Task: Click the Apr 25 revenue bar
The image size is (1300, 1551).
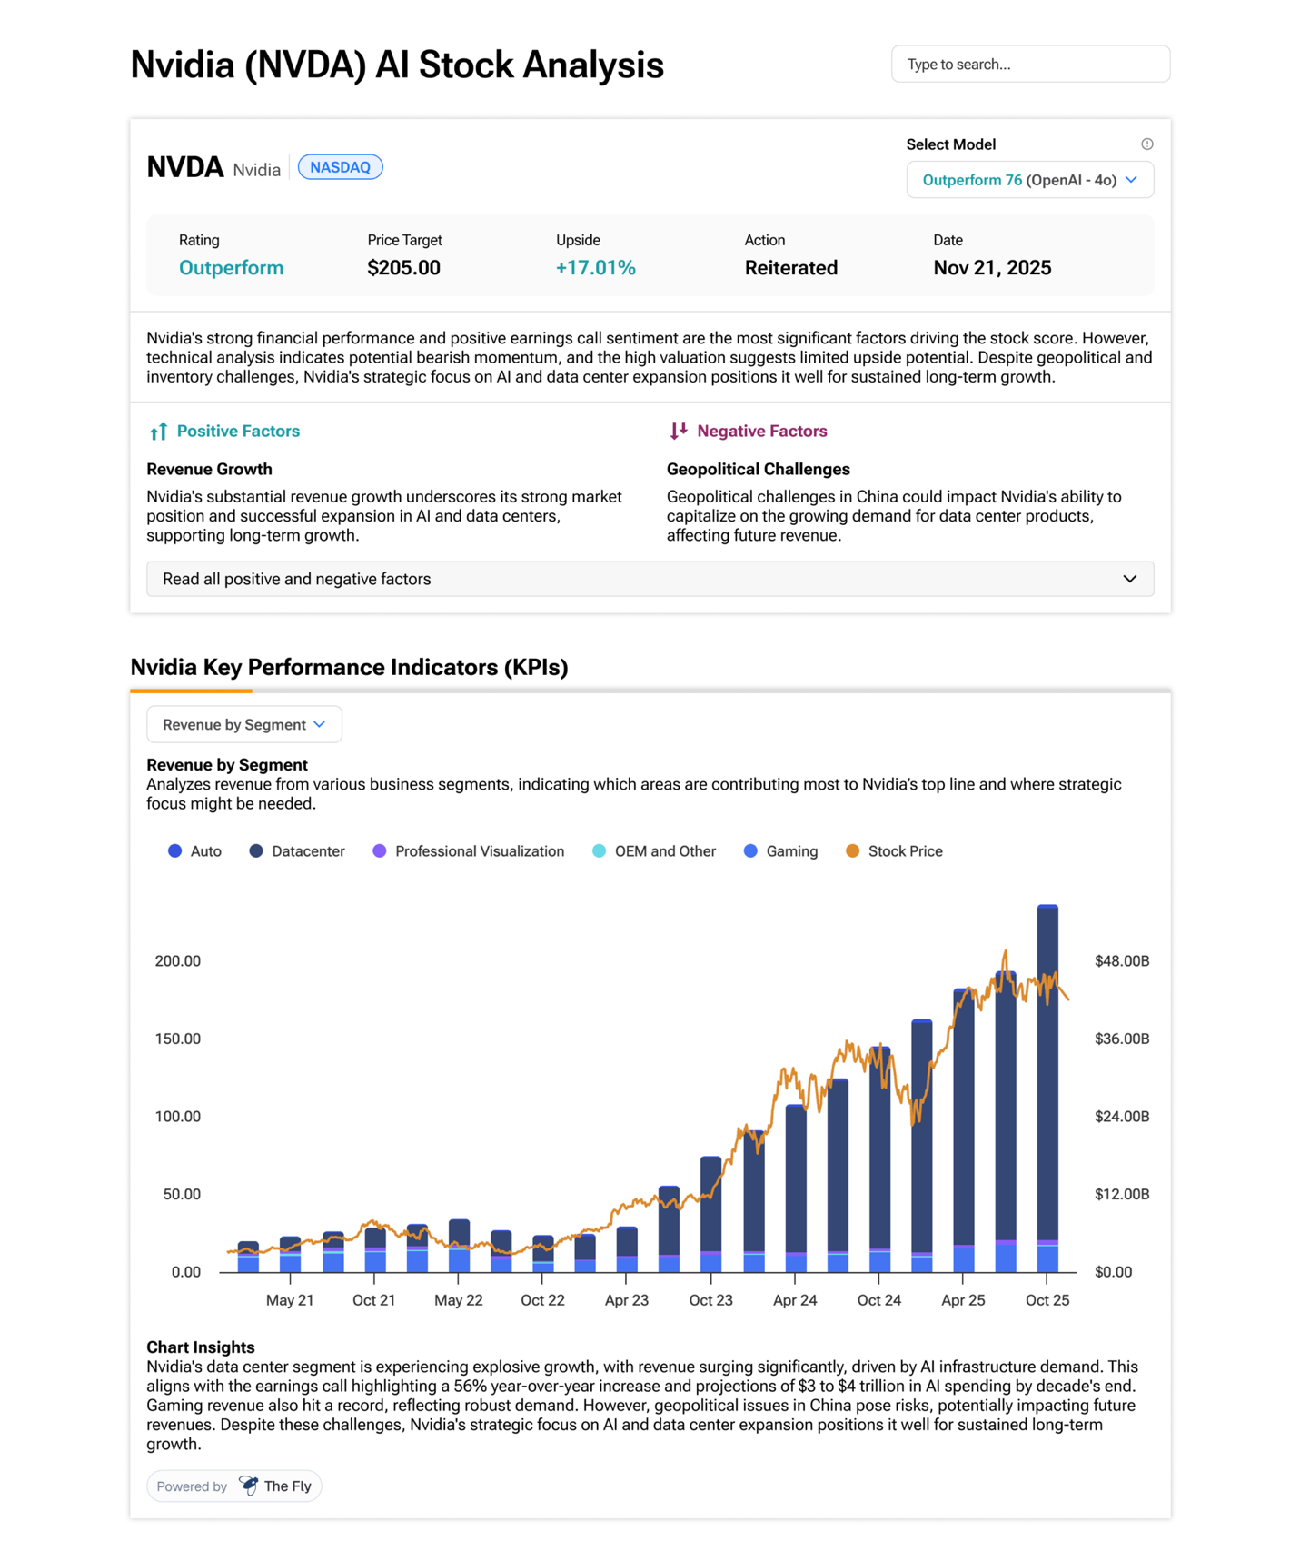Action: pos(963,1129)
